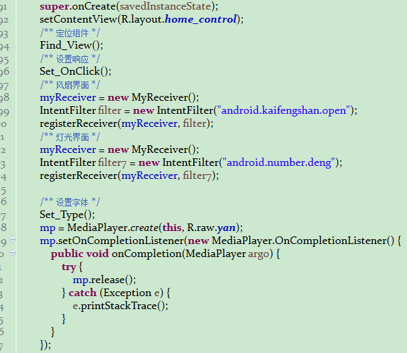Click the filter7 variable declaration name
407x353 pixels.
[112, 162]
